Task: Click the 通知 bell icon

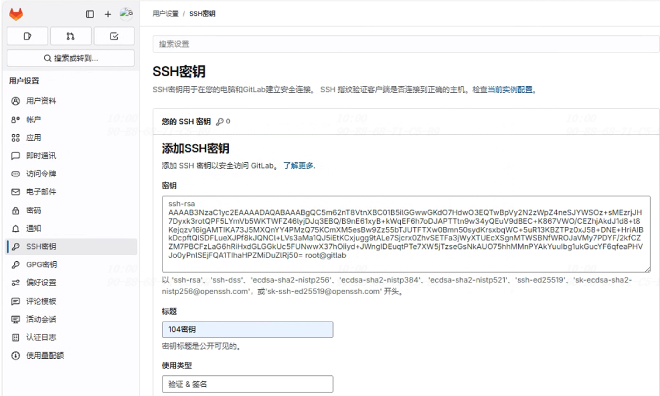Action: (15, 229)
